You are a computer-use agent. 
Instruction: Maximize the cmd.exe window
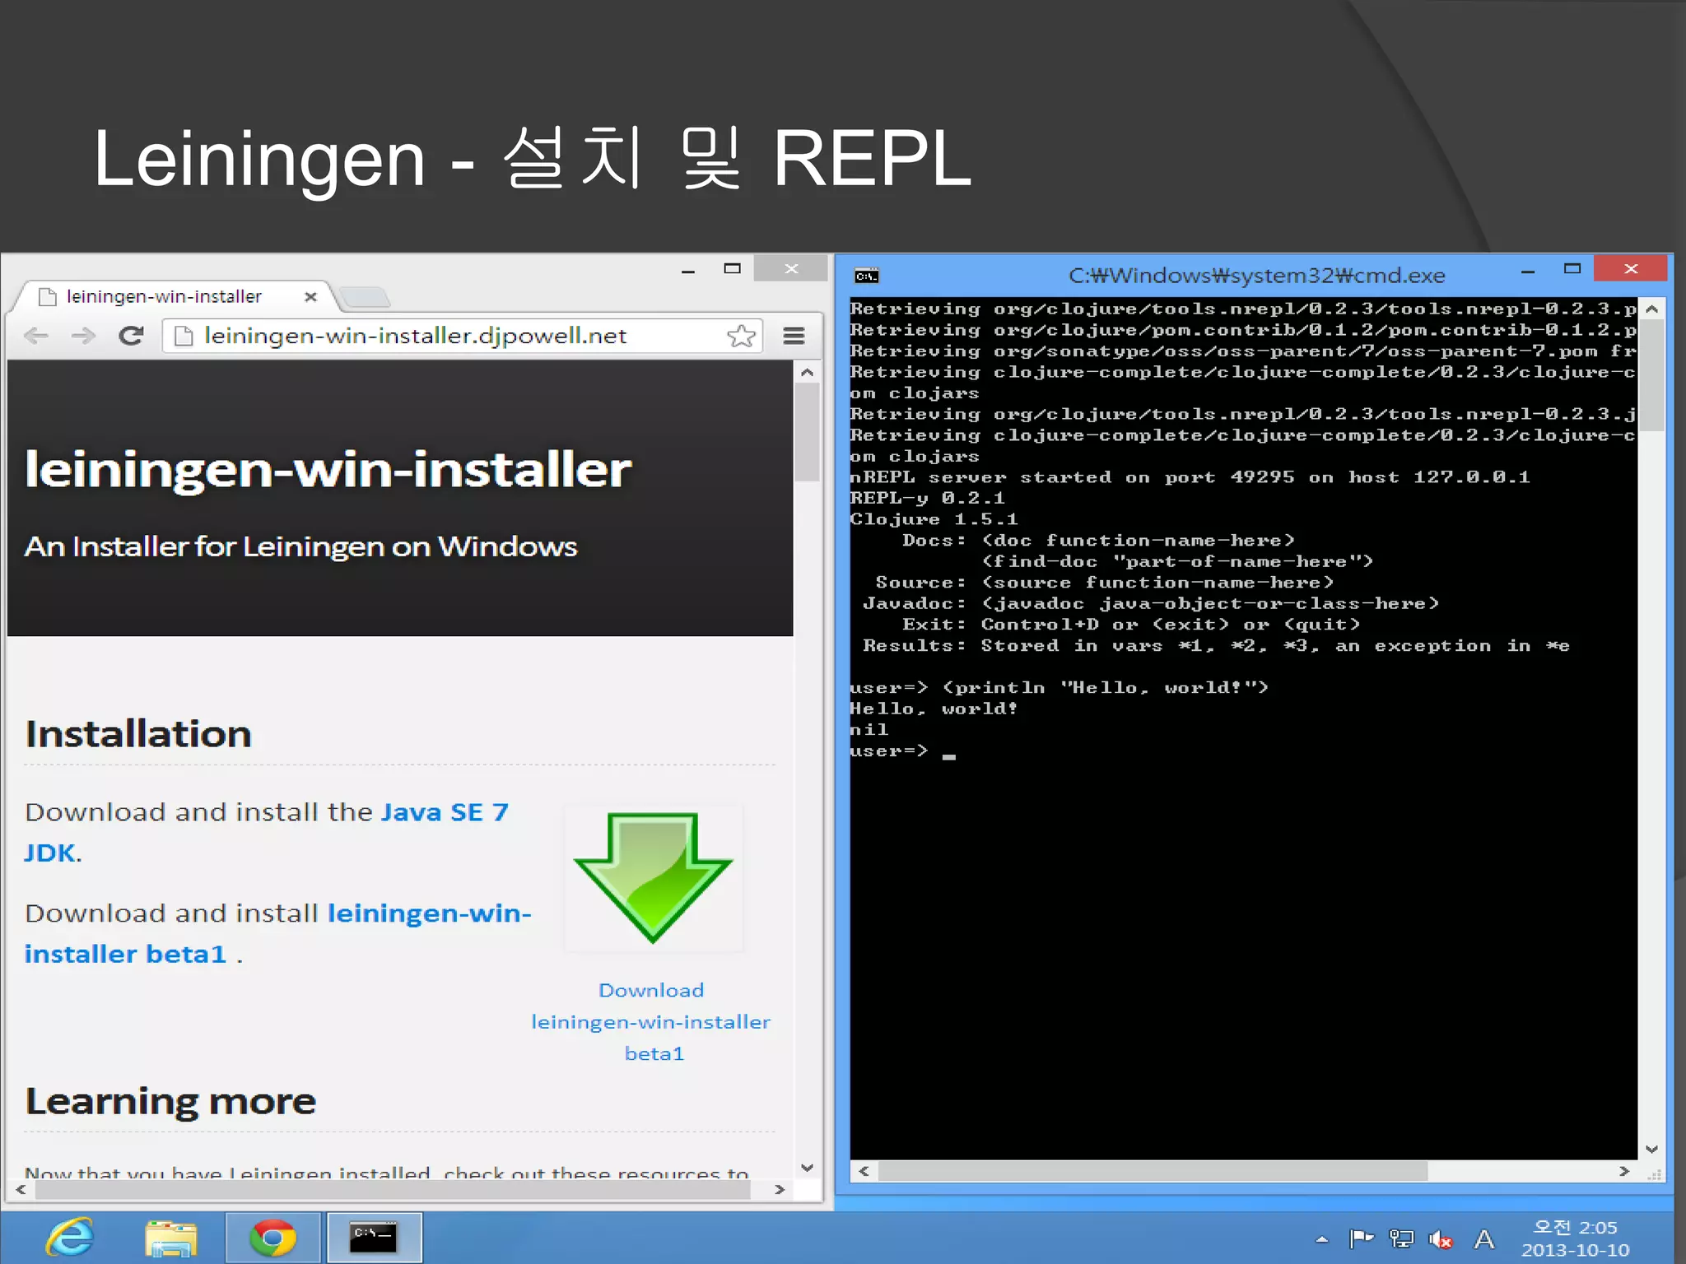click(x=1572, y=268)
